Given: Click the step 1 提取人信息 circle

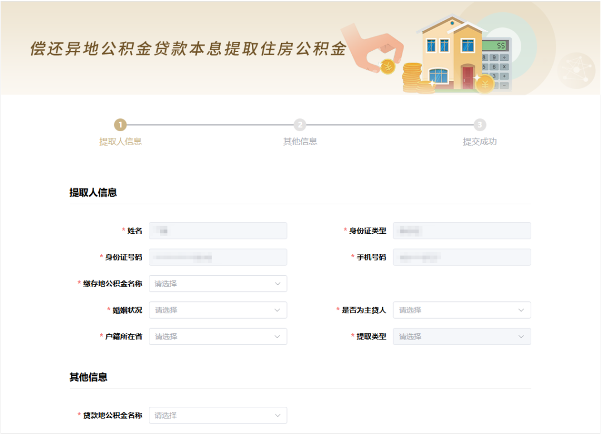Looking at the screenshot, I should (x=119, y=126).
